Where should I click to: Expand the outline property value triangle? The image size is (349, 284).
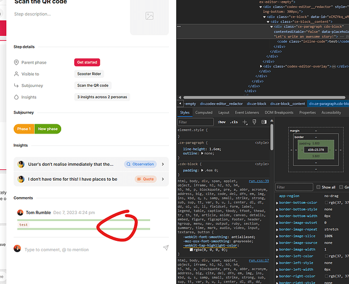[x=202, y=153]
